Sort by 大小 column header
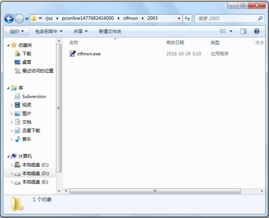This screenshot has height=218, width=269. [259, 42]
